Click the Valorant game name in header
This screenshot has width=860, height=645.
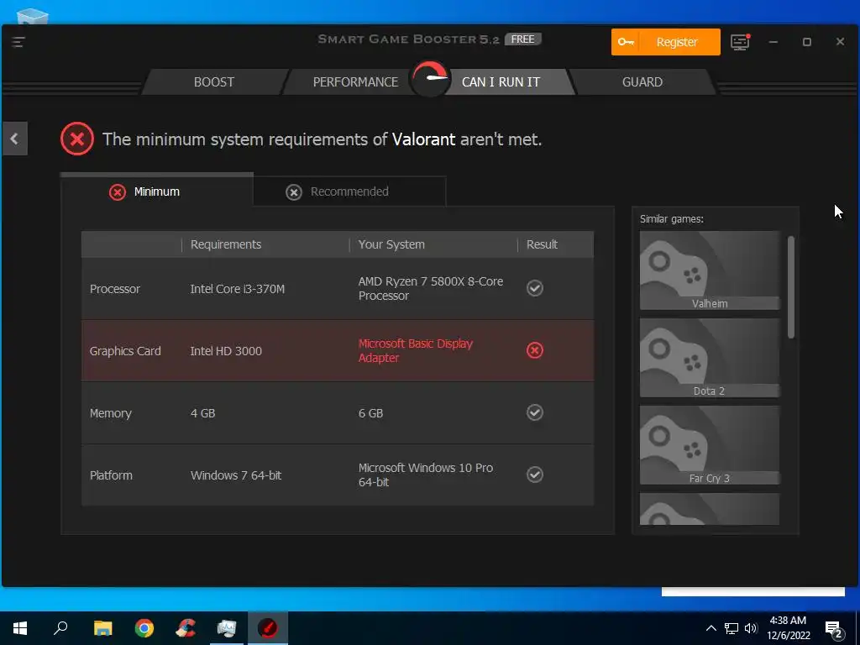click(423, 139)
